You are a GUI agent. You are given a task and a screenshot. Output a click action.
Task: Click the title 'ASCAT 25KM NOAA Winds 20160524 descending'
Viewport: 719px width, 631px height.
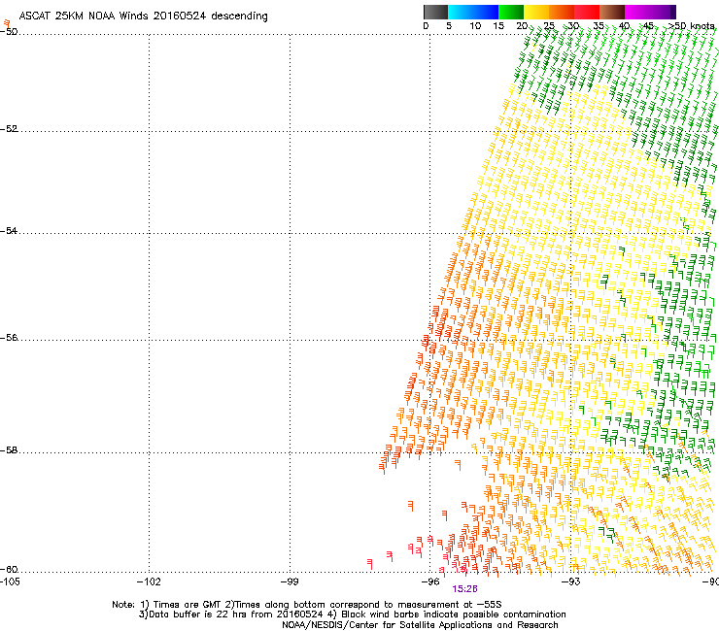pos(143,16)
